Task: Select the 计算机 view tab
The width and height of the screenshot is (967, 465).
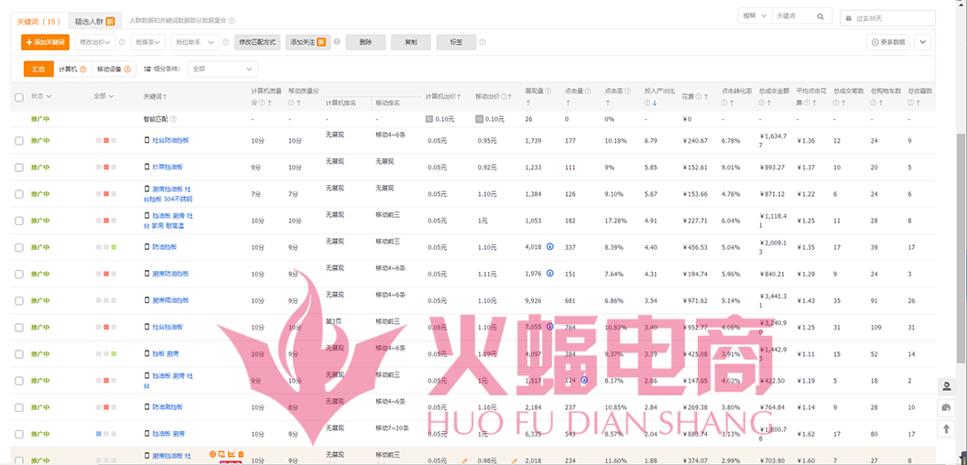Action: click(72, 69)
